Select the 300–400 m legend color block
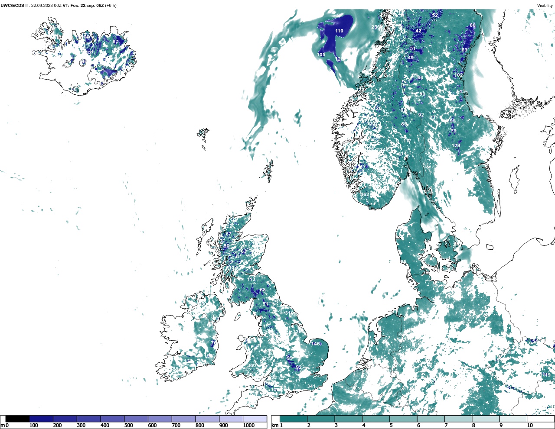 pyautogui.click(x=88, y=419)
